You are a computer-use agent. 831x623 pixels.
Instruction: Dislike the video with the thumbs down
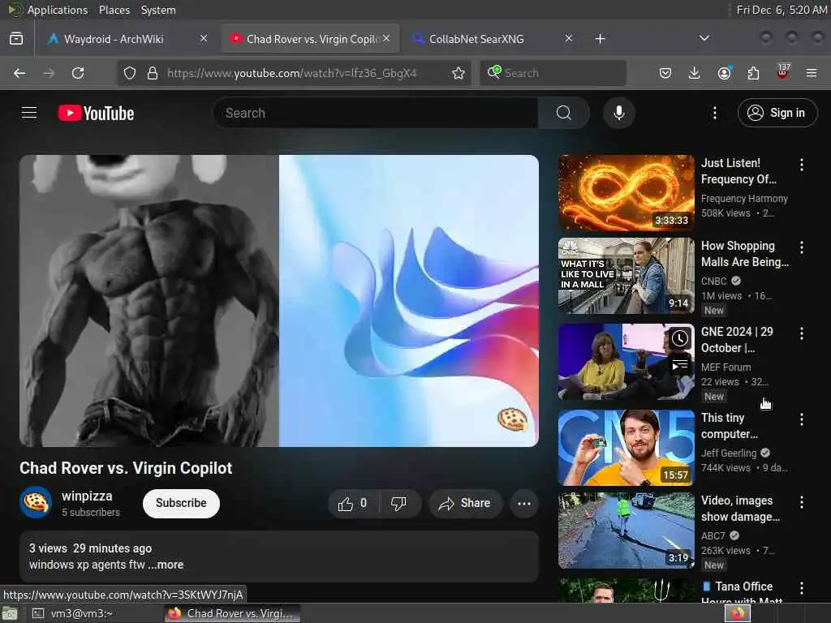point(398,503)
